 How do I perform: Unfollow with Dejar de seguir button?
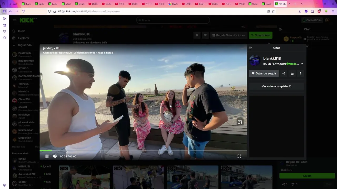point(264,73)
